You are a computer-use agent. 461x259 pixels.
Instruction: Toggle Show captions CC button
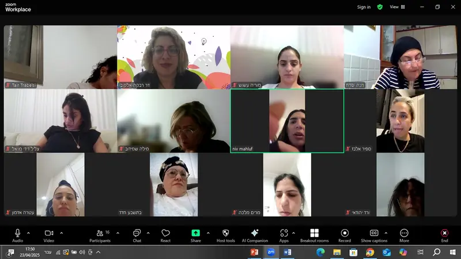(374, 235)
